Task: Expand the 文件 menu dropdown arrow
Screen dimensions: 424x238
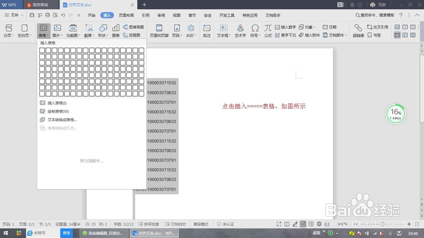Action: [x=22, y=15]
